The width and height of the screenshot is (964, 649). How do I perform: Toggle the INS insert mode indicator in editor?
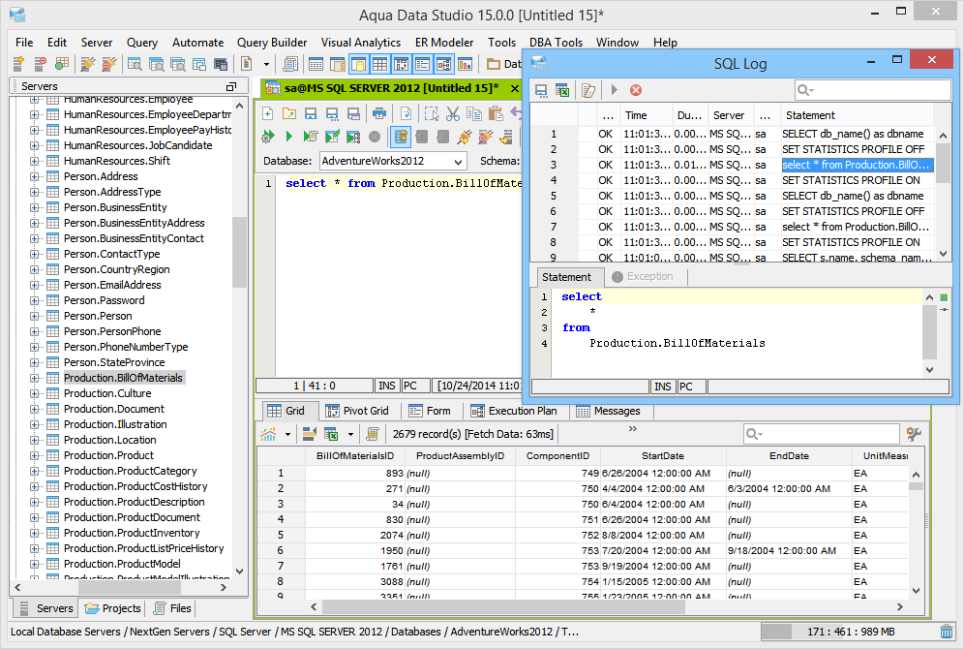coord(386,386)
